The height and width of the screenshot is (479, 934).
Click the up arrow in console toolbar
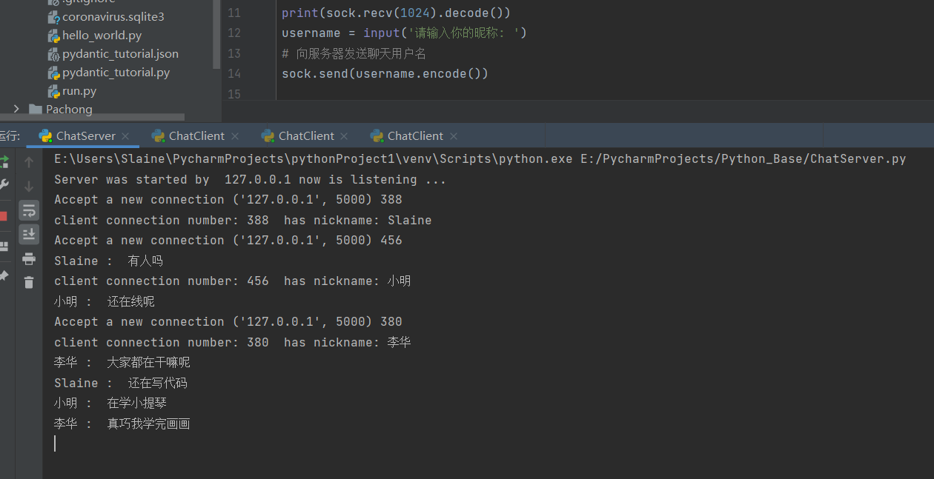29,162
